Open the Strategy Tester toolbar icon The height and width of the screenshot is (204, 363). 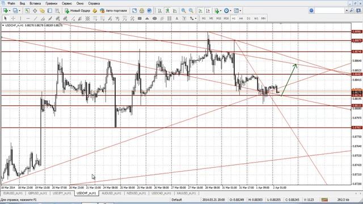pyautogui.click(x=57, y=11)
